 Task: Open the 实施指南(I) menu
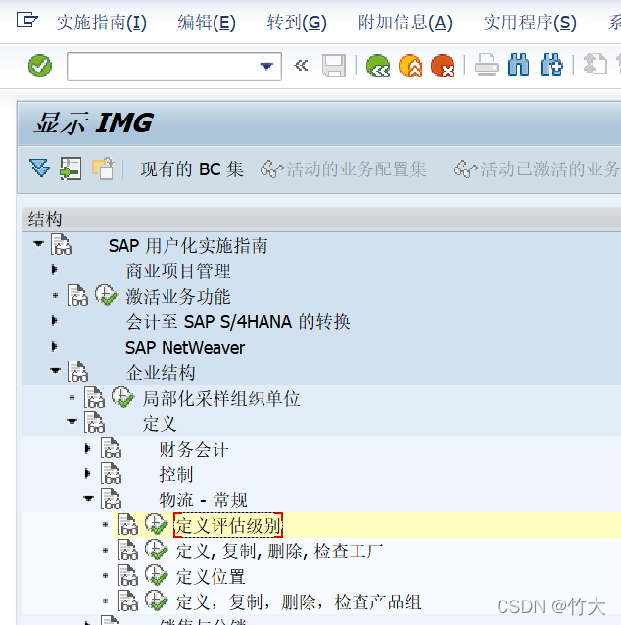point(102,23)
